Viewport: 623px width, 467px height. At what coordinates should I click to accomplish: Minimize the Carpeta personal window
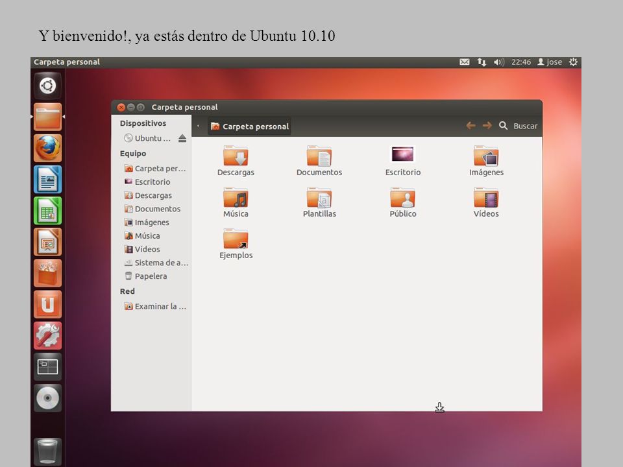coord(130,107)
